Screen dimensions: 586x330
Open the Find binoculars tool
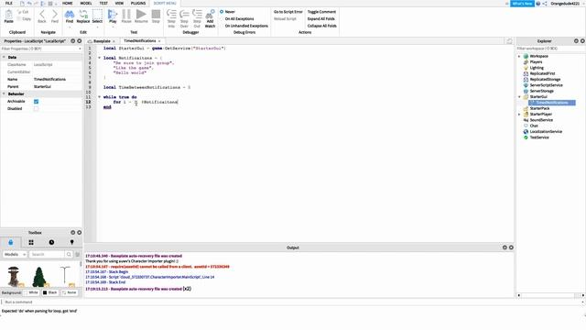point(70,16)
